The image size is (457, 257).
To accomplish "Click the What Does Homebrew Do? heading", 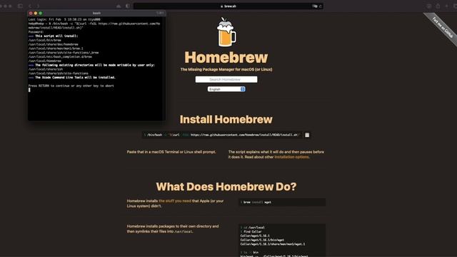I will [226, 187].
